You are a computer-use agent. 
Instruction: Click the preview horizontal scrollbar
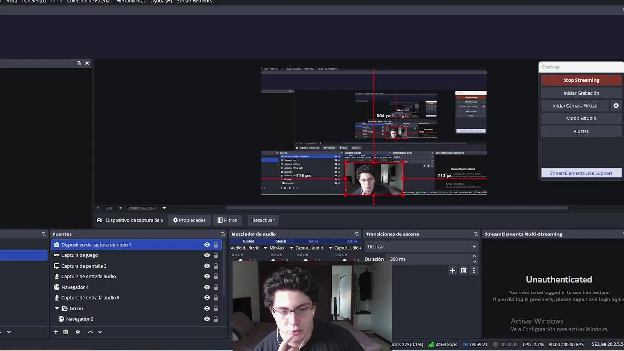[x=396, y=208]
